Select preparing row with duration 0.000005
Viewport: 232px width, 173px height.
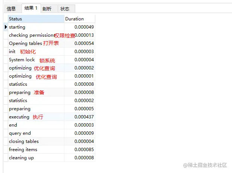point(36,109)
